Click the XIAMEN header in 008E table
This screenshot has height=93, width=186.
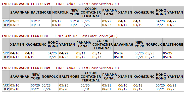tap(17, 44)
